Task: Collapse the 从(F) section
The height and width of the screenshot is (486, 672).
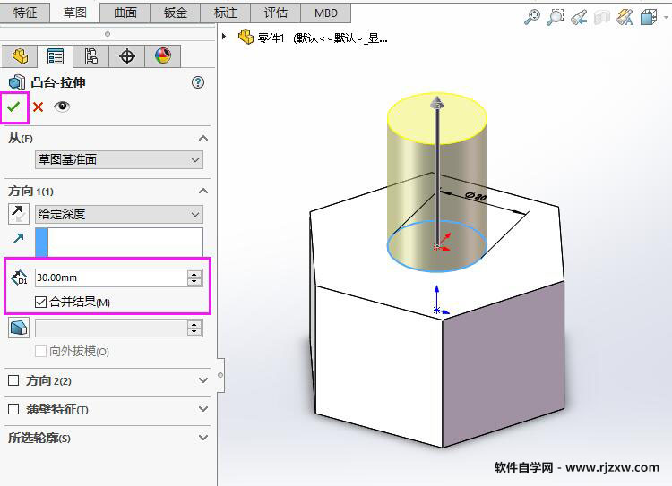Action: pos(203,139)
